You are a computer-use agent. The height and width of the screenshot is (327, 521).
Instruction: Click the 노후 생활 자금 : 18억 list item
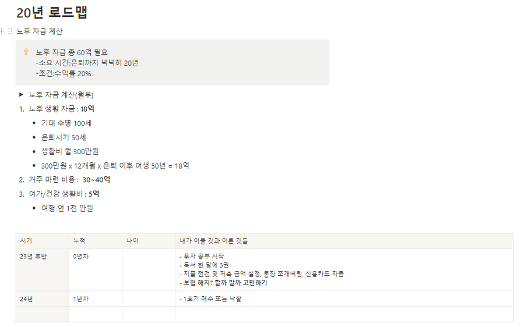[61, 109]
